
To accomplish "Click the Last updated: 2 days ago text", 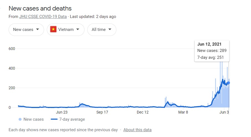I will [x=93, y=17].
